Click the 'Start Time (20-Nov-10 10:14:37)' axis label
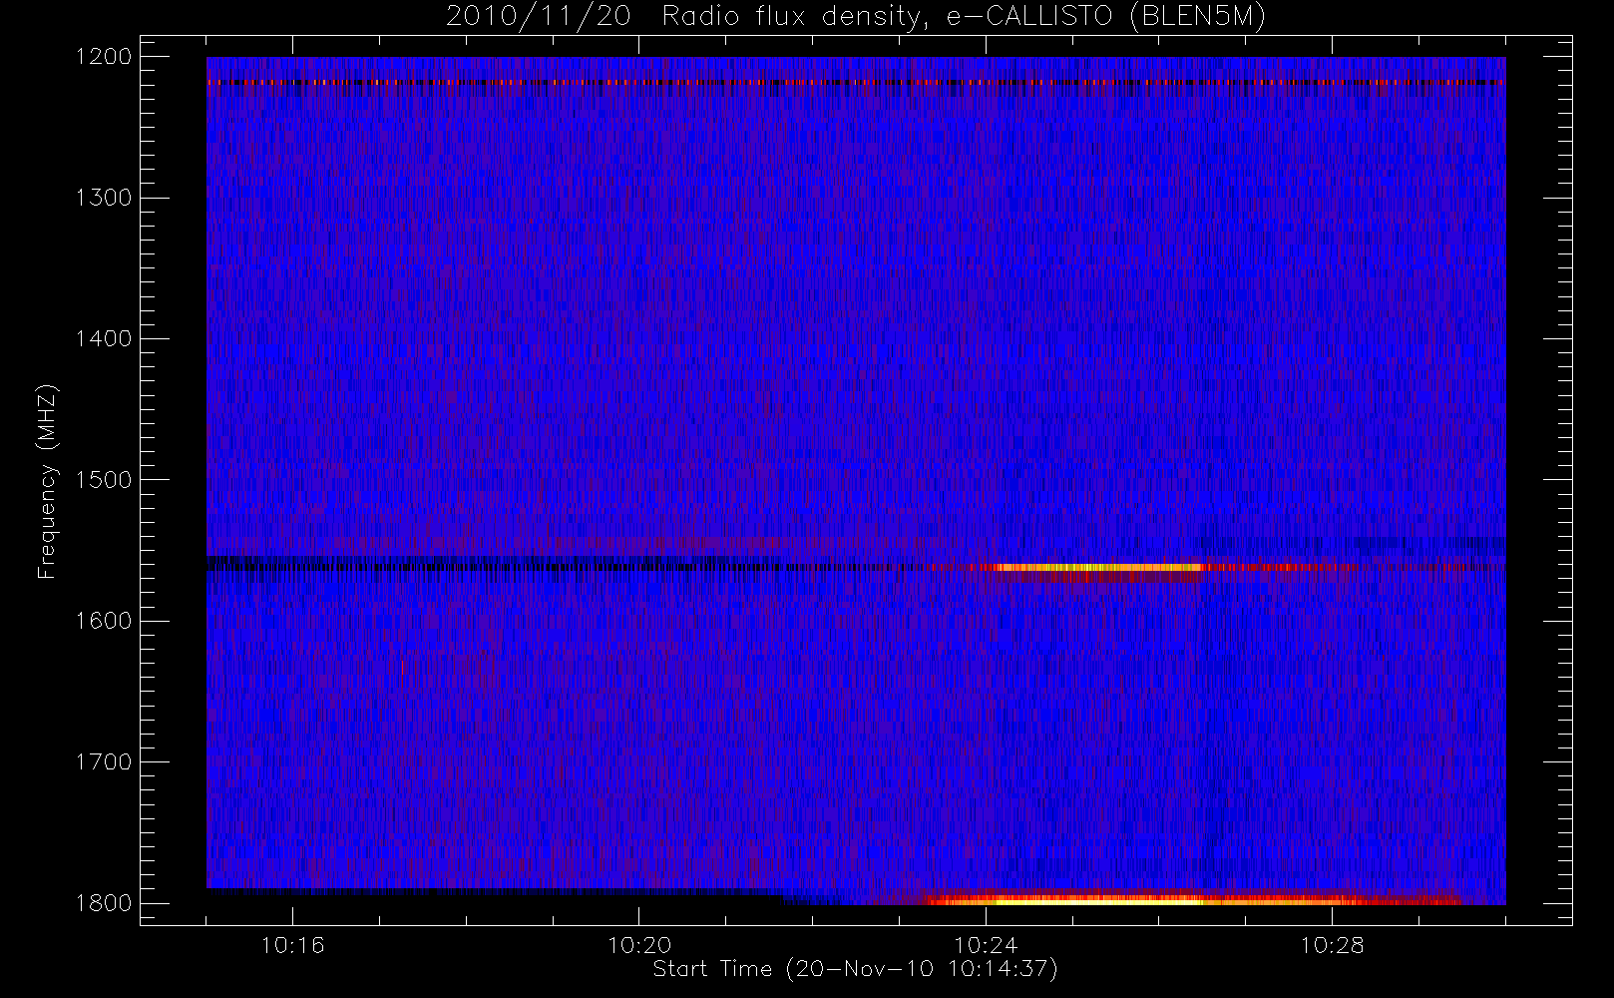This screenshot has height=998, width=1614. click(x=855, y=969)
